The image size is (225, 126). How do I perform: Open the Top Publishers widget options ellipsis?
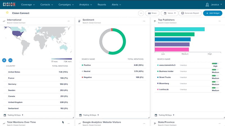(220, 21)
